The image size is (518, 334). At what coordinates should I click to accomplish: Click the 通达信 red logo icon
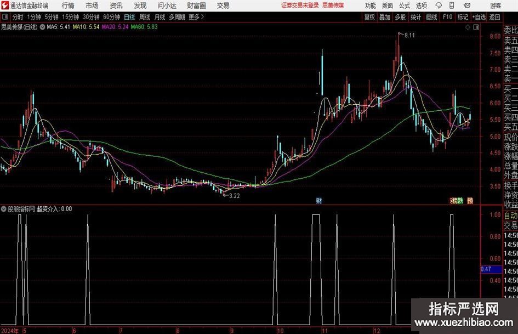coord(4,5)
